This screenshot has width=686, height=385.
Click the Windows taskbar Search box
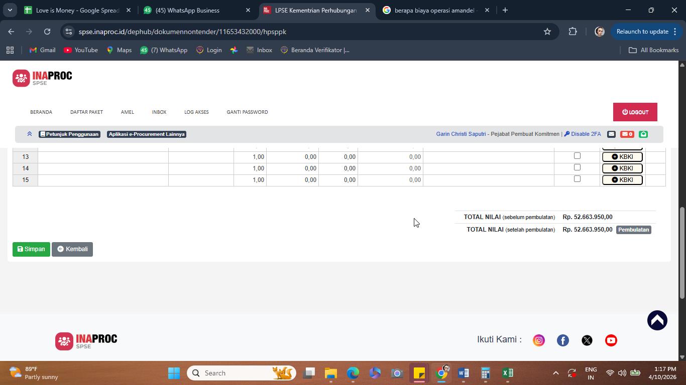[x=242, y=373]
